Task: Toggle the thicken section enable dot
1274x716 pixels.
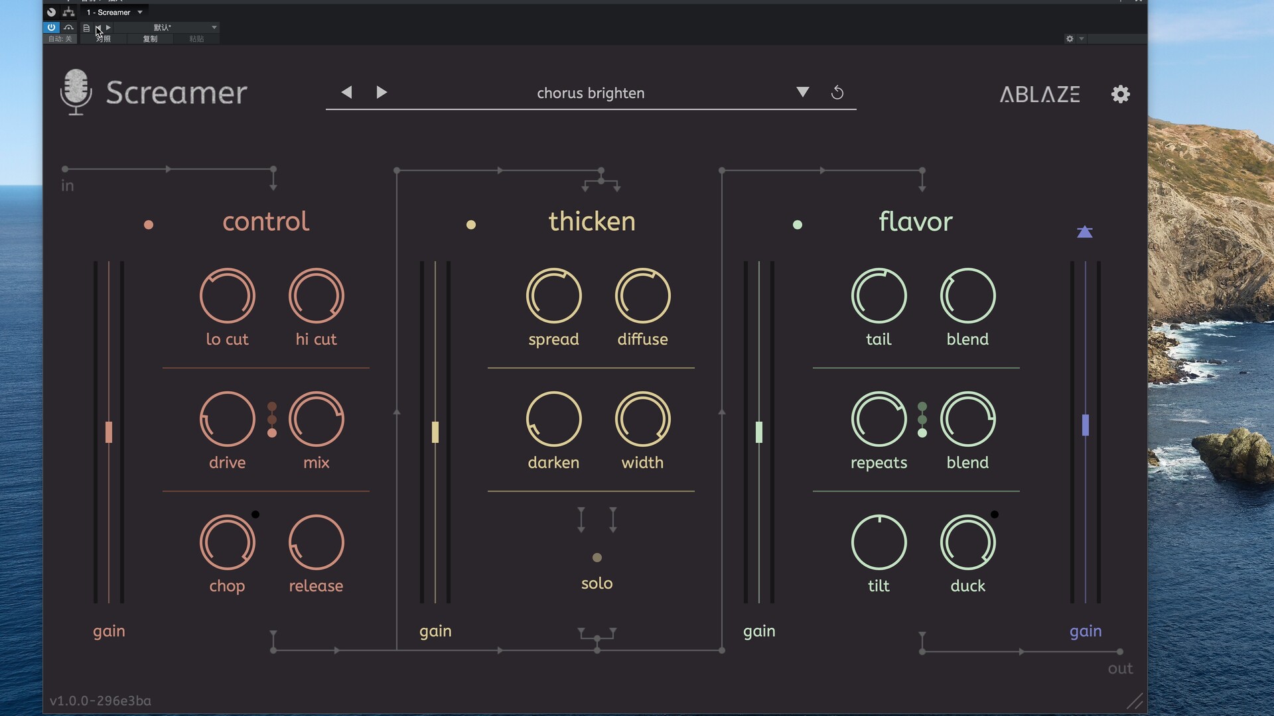Action: (471, 225)
